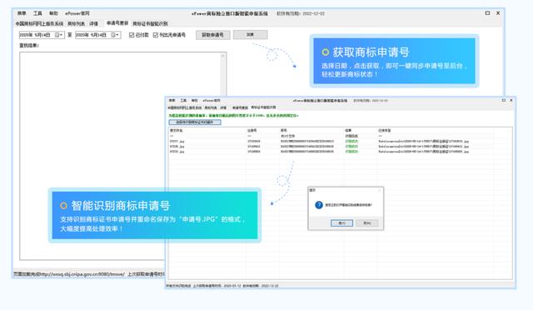Click the 是(Y) button in the dialog
Image resolution: width=533 pixels, height=310 pixels.
(342, 222)
